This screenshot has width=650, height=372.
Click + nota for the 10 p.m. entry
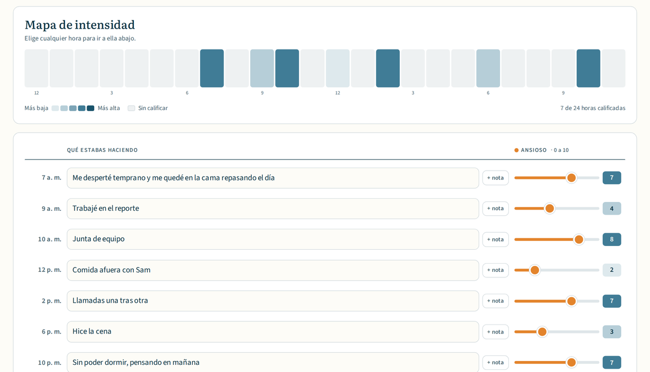point(495,363)
